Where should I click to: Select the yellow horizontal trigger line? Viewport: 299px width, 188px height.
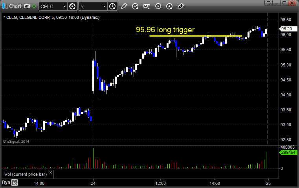tap(196, 36)
